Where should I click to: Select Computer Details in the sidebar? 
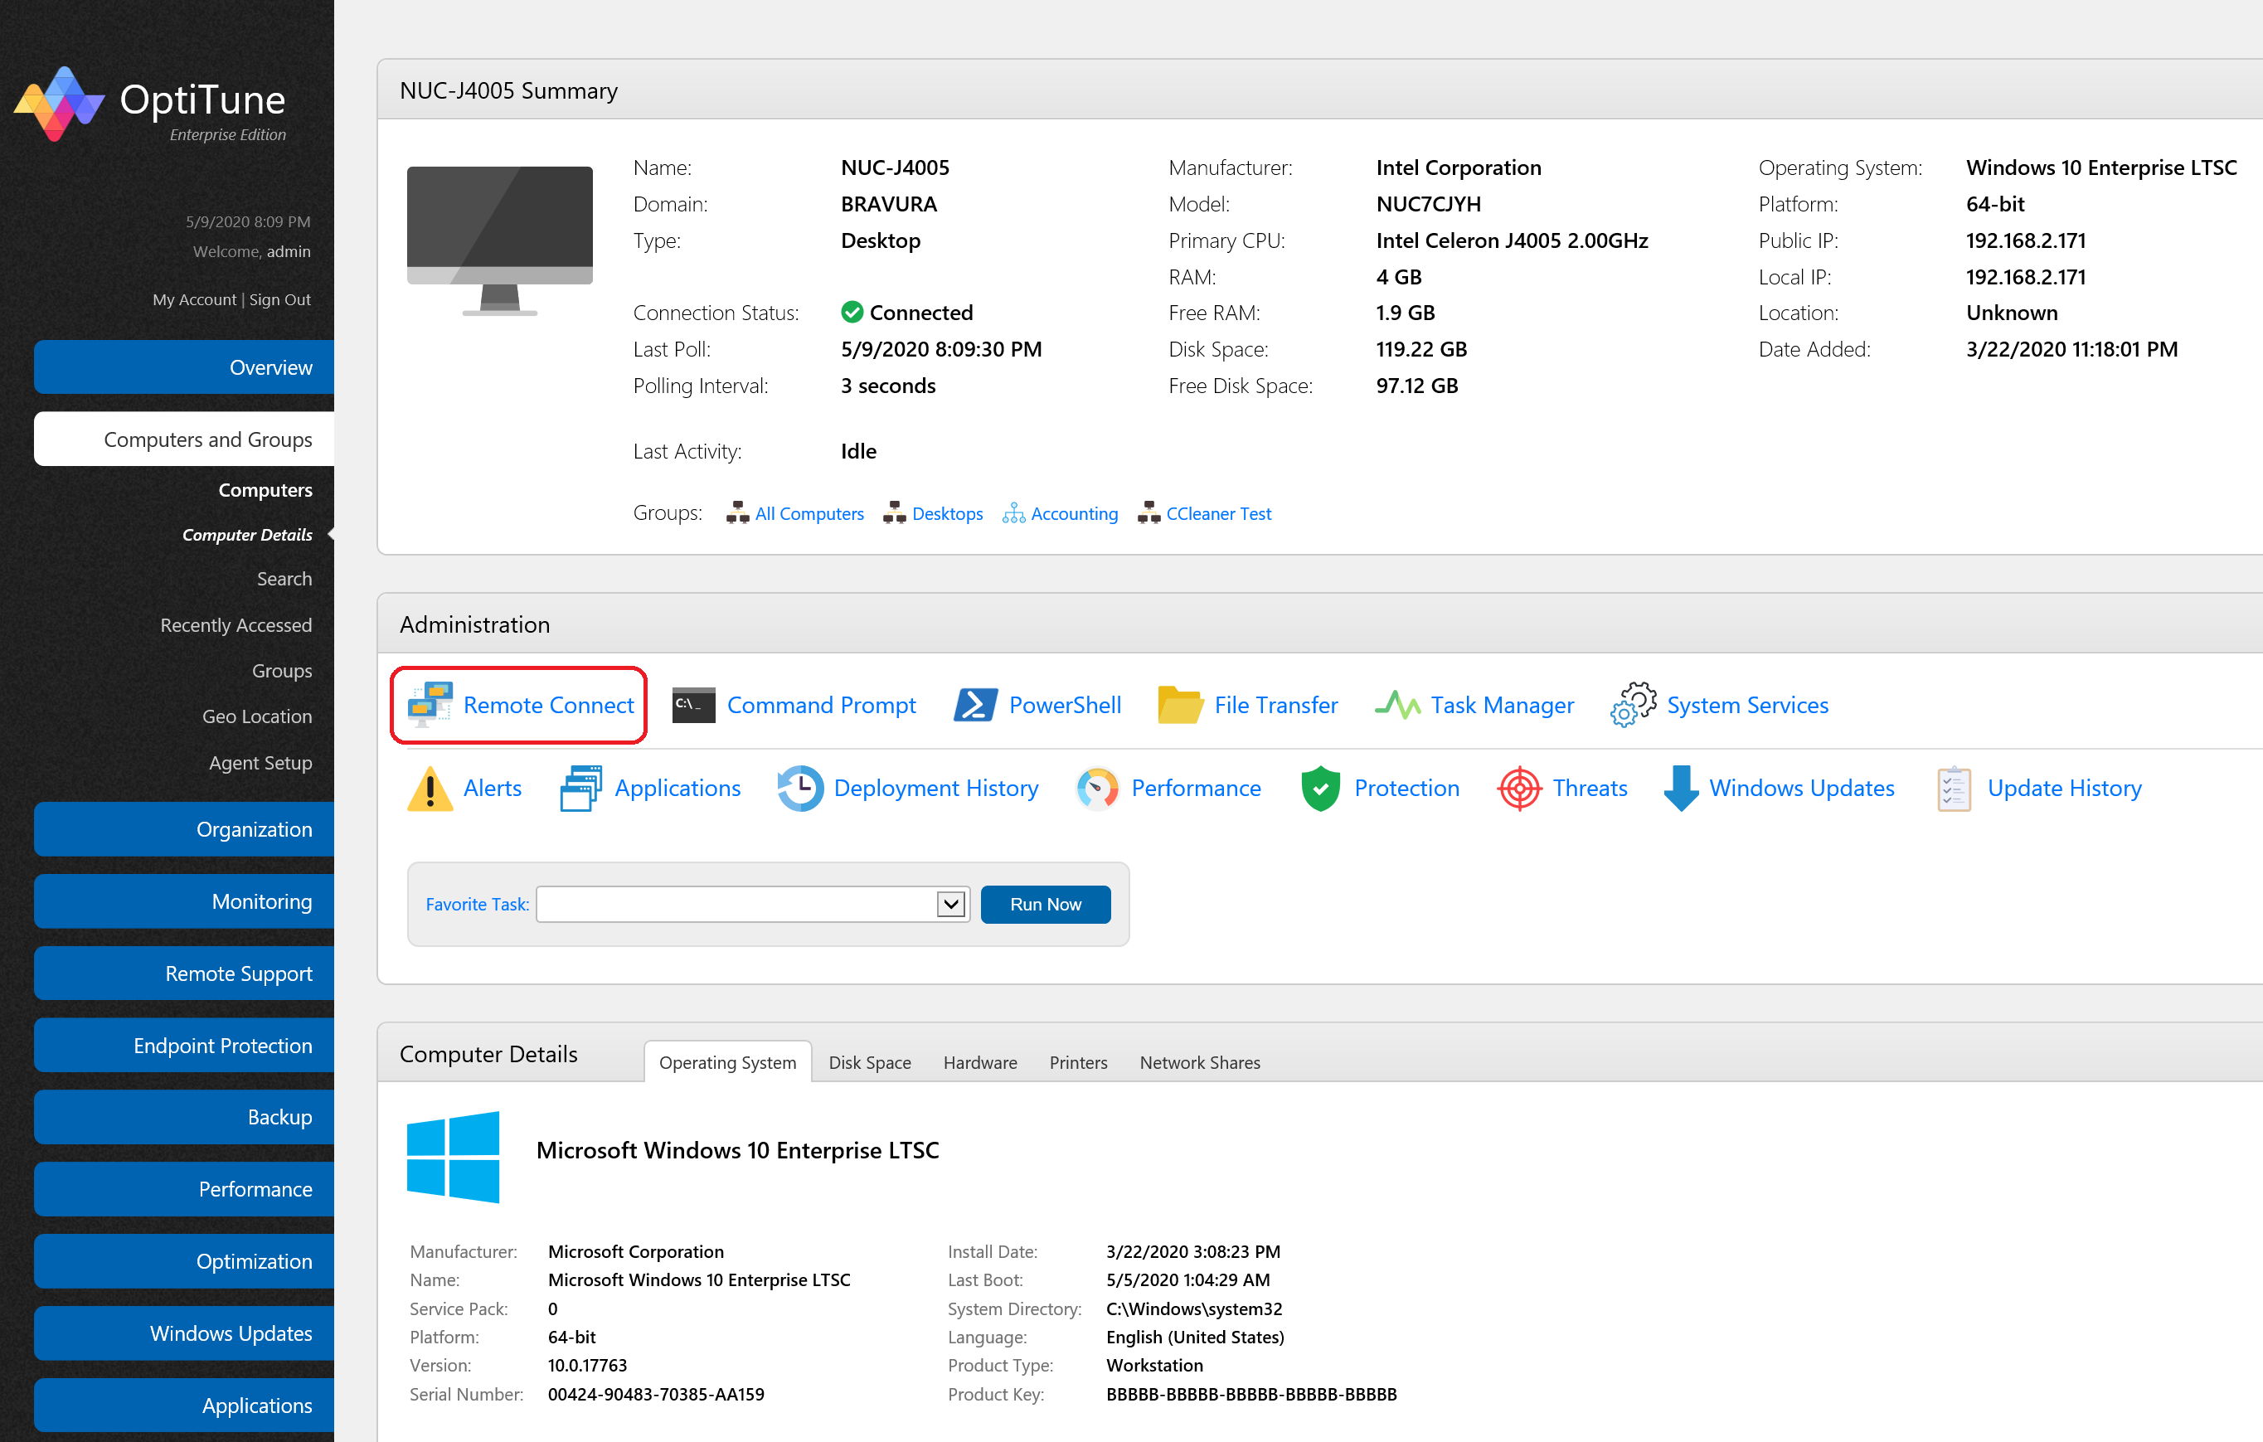click(x=247, y=535)
